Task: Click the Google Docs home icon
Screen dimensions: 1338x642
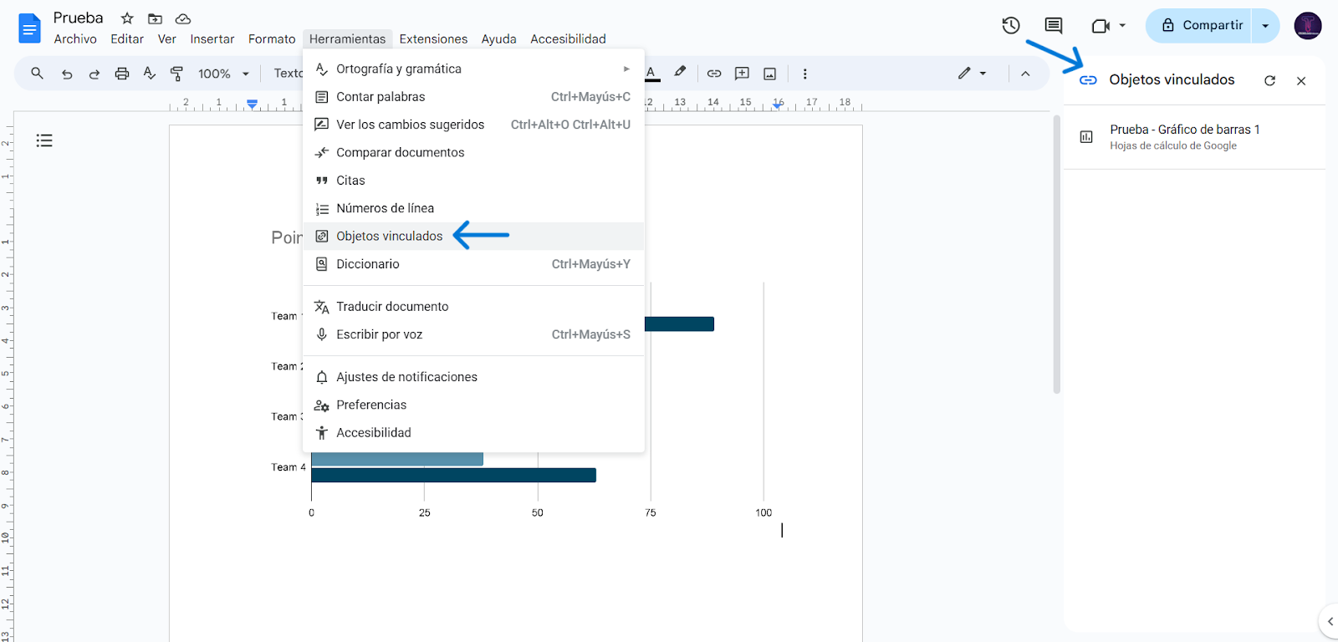Action: coord(29,29)
